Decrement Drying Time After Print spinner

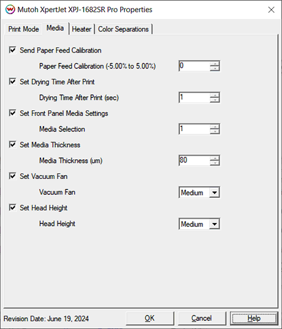pos(215,100)
